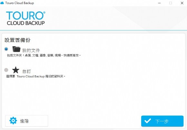This screenshot has height=130, width=187.
Task: Click the 自訂 option label
Action: pyautogui.click(x=26, y=71)
